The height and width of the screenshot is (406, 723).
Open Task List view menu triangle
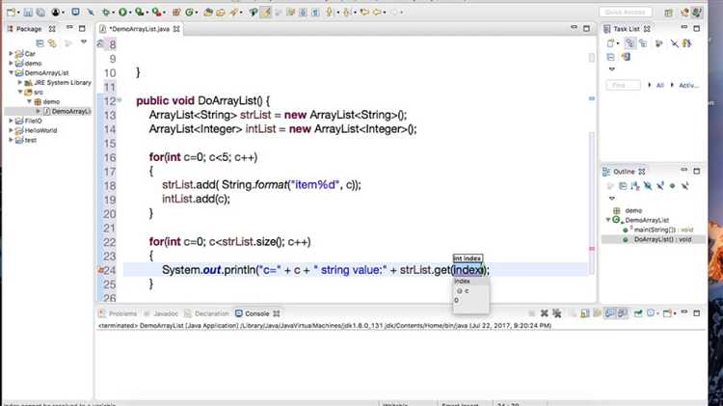[612, 69]
